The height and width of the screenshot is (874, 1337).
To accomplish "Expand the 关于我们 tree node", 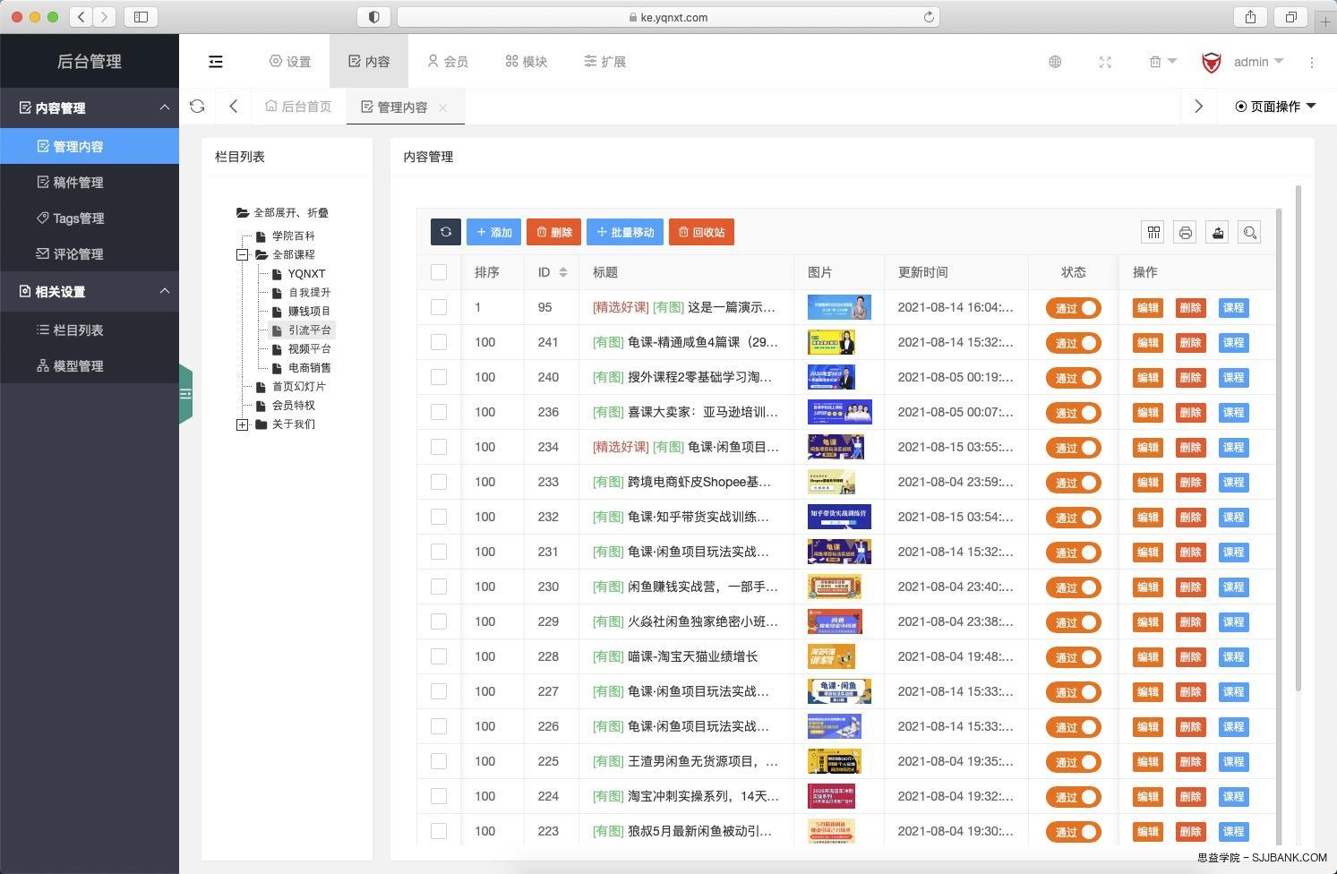I will (x=242, y=424).
